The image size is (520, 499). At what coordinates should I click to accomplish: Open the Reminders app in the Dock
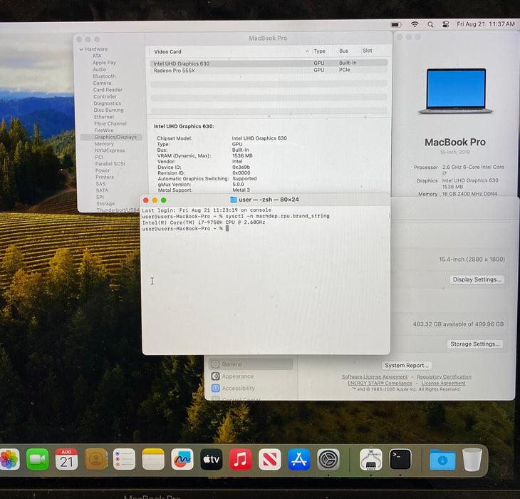pyautogui.click(x=125, y=459)
